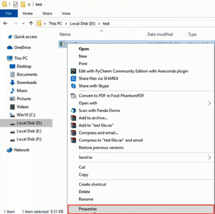
Task: Switch to the Share ribbon tab
Action: [x=47, y=13]
